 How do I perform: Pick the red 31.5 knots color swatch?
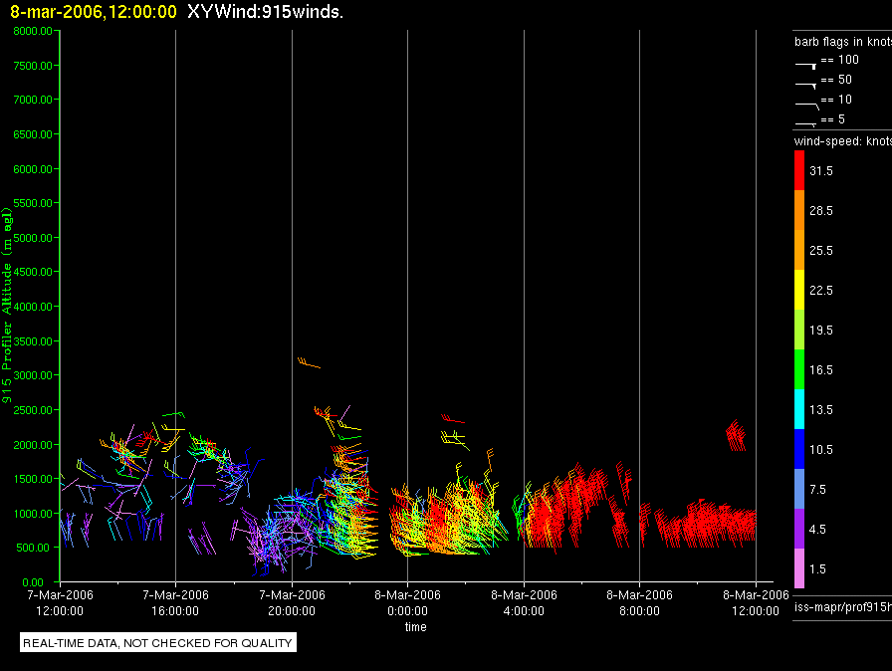(799, 170)
